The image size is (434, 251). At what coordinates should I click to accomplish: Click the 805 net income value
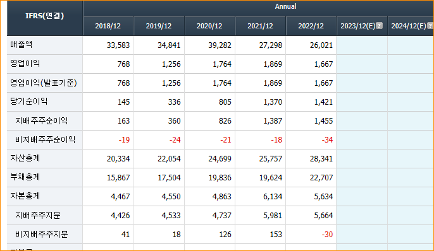pyautogui.click(x=225, y=102)
